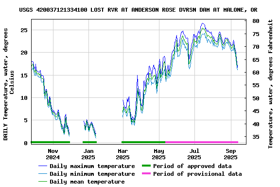Click the '25' Celsius axis tick label
Viewport: 280px width, 187px height.
[24, 30]
